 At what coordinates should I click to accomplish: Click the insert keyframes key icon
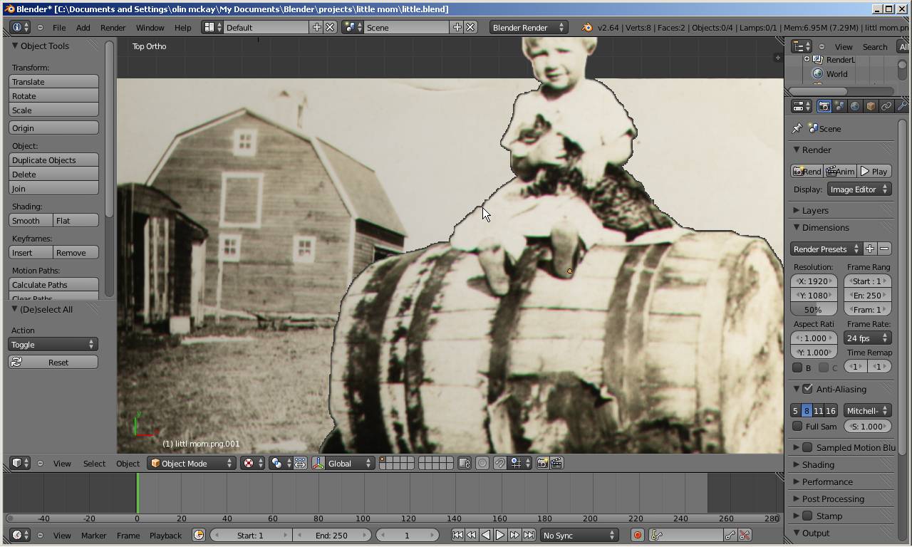(730, 535)
